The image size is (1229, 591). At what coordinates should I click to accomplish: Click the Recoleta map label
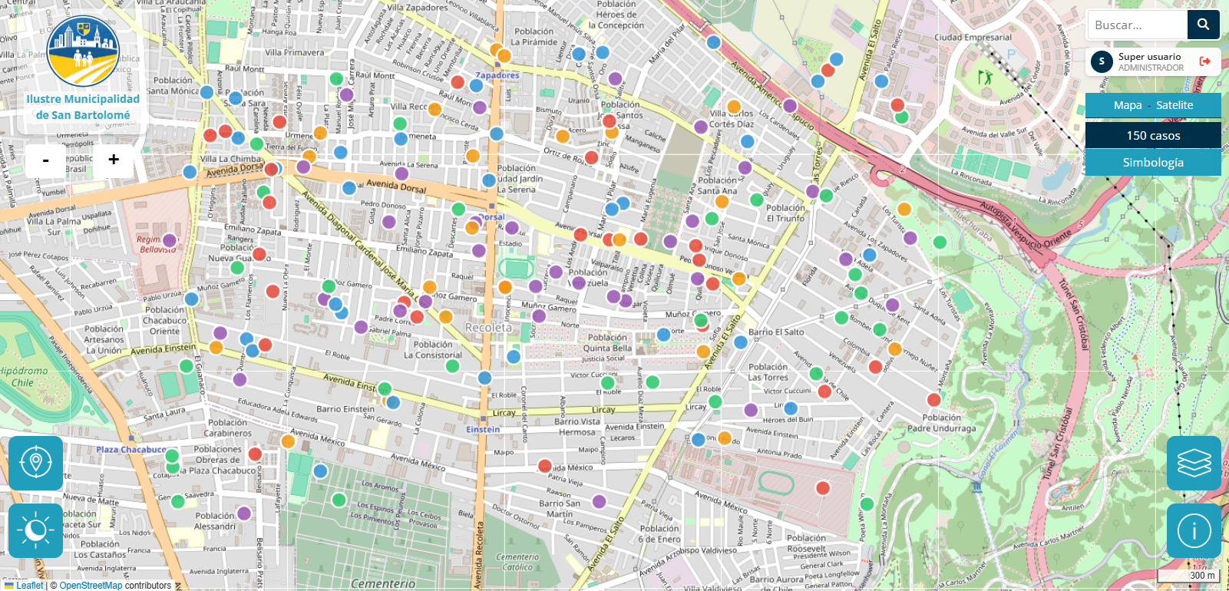(488, 328)
